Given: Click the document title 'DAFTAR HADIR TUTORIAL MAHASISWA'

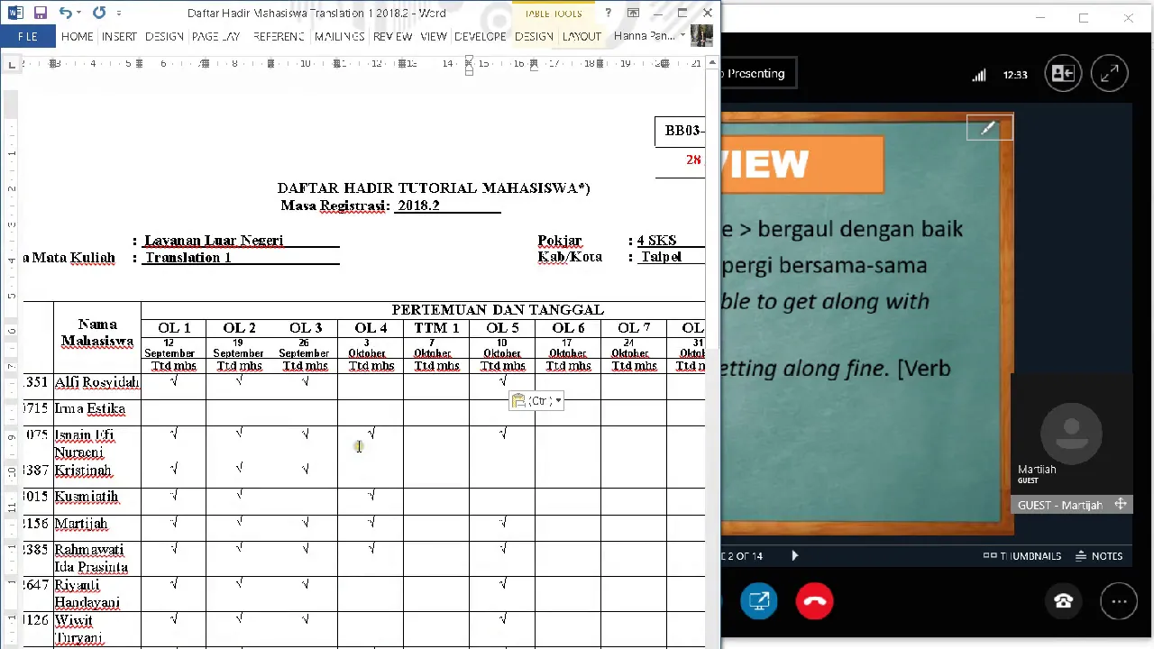Looking at the screenshot, I should (434, 188).
